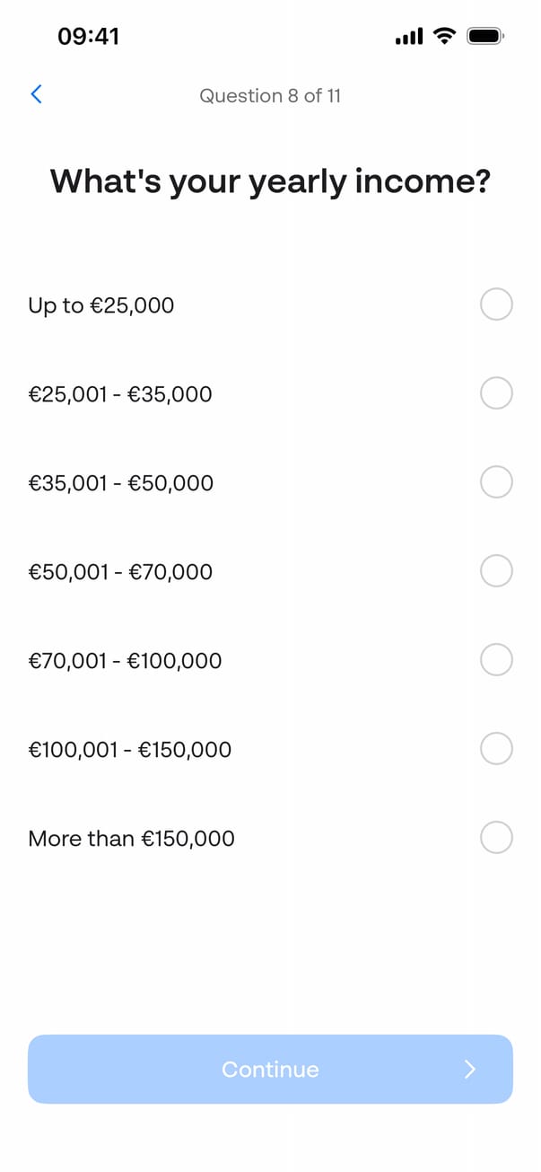The width and height of the screenshot is (541, 1172).
Task: Check the €100,001 - €150,000 radio circle
Action: 496,748
